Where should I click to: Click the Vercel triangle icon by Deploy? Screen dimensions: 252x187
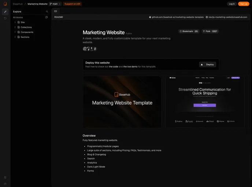[202, 64]
